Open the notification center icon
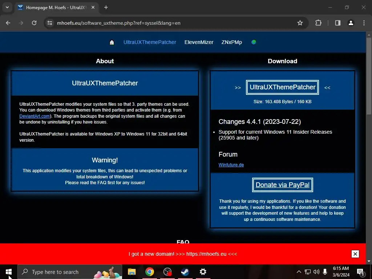Screen dimensions: 372x279 click(360, 272)
